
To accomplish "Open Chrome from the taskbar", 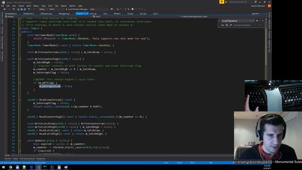I will pos(10,167).
